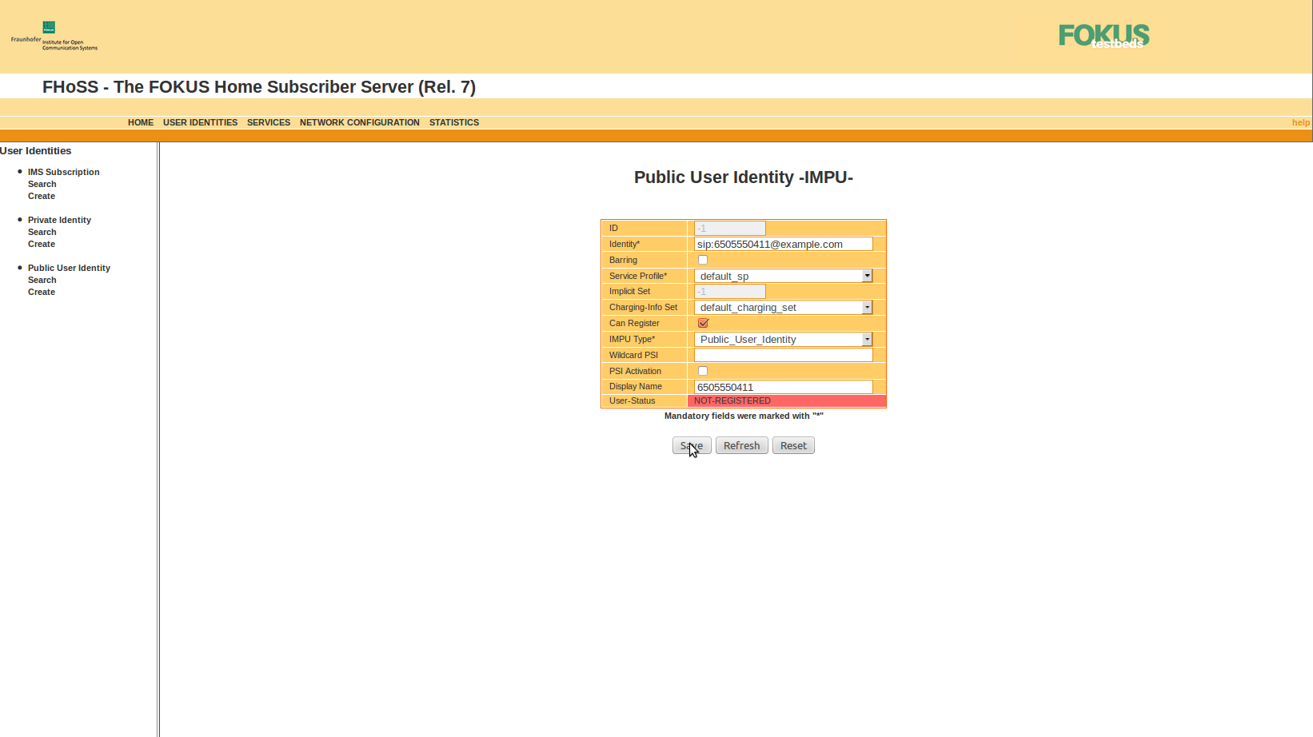Toggle the Barring checkbox
Image resolution: width=1313 pixels, height=737 pixels.
pyautogui.click(x=703, y=260)
